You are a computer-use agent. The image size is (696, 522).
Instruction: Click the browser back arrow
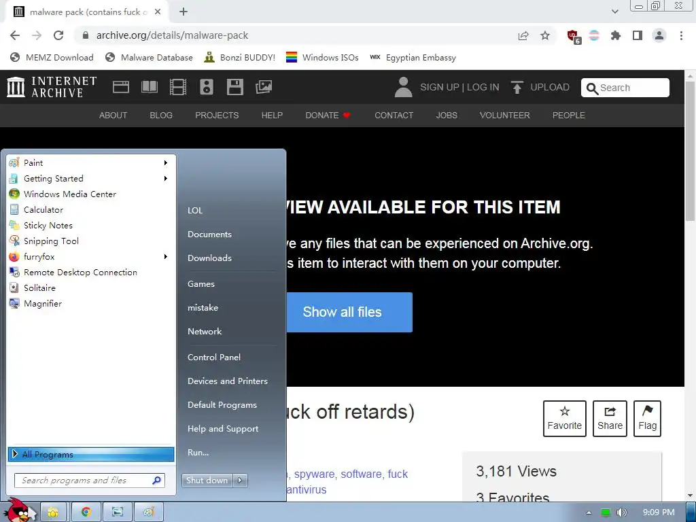15,35
